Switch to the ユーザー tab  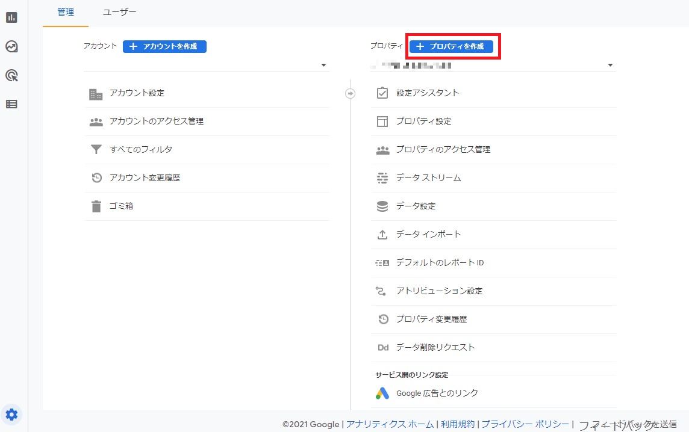pos(119,11)
